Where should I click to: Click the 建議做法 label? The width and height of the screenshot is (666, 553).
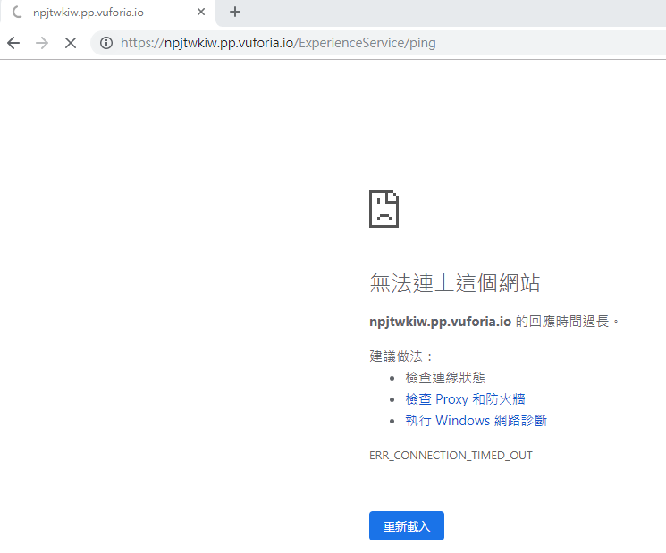click(400, 356)
